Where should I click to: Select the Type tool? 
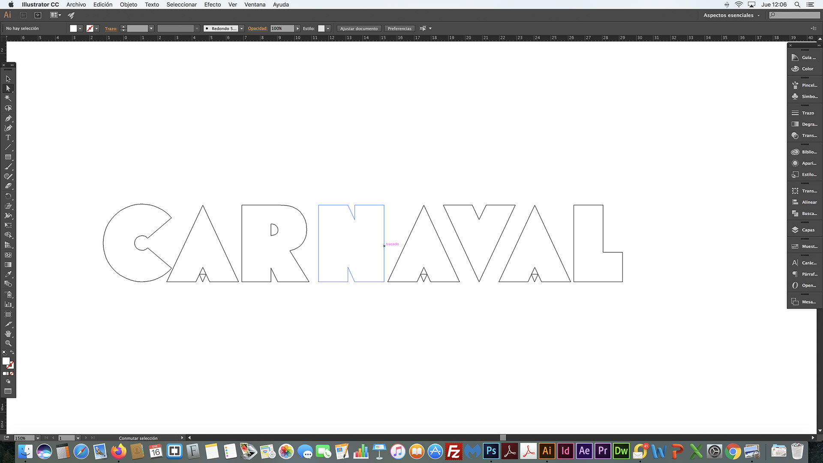tap(8, 138)
